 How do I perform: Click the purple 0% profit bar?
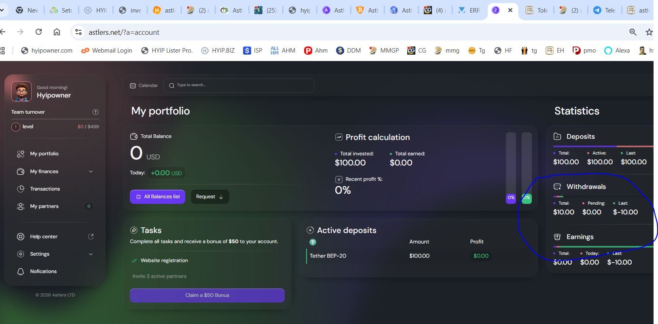pos(511,198)
